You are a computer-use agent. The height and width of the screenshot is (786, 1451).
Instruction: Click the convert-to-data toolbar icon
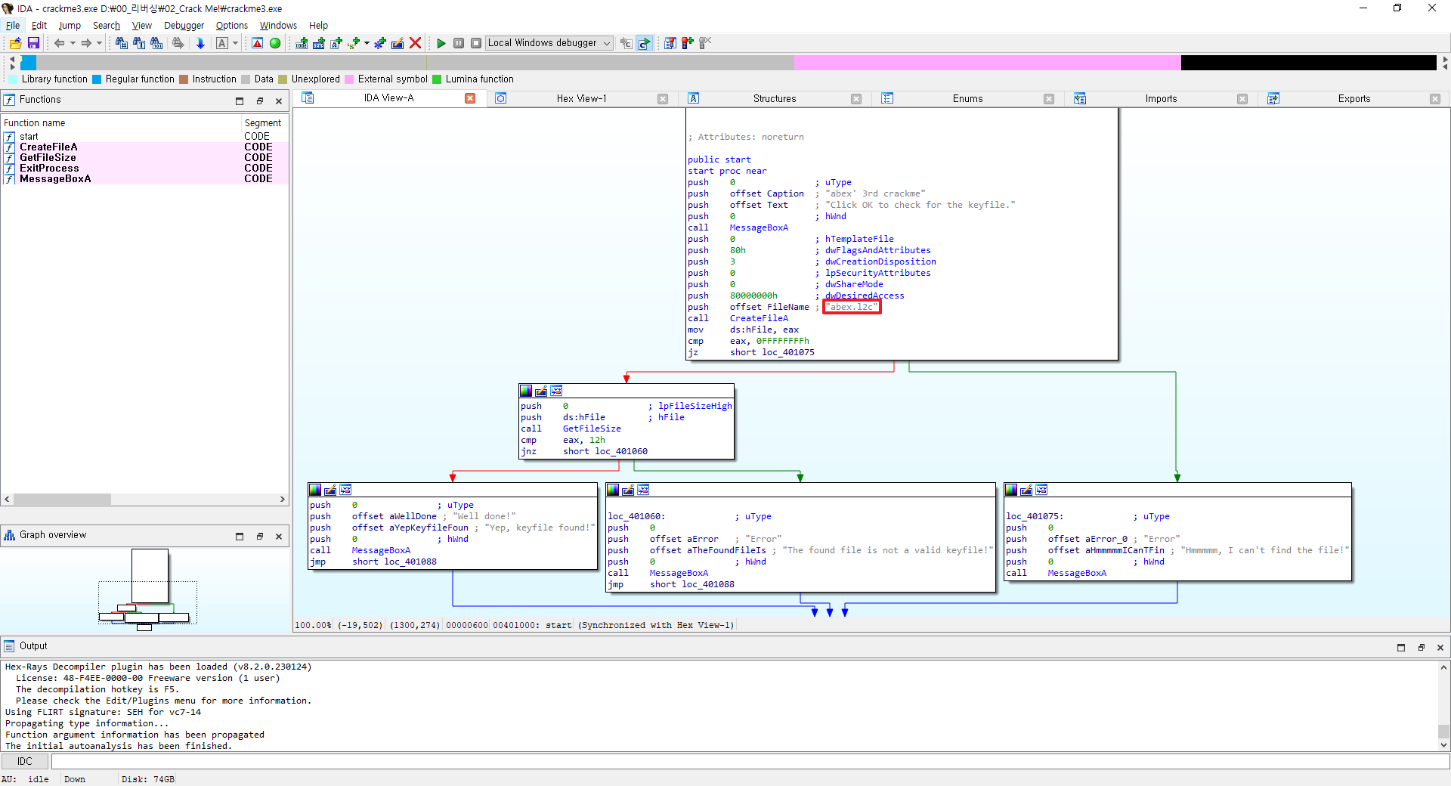pos(319,43)
